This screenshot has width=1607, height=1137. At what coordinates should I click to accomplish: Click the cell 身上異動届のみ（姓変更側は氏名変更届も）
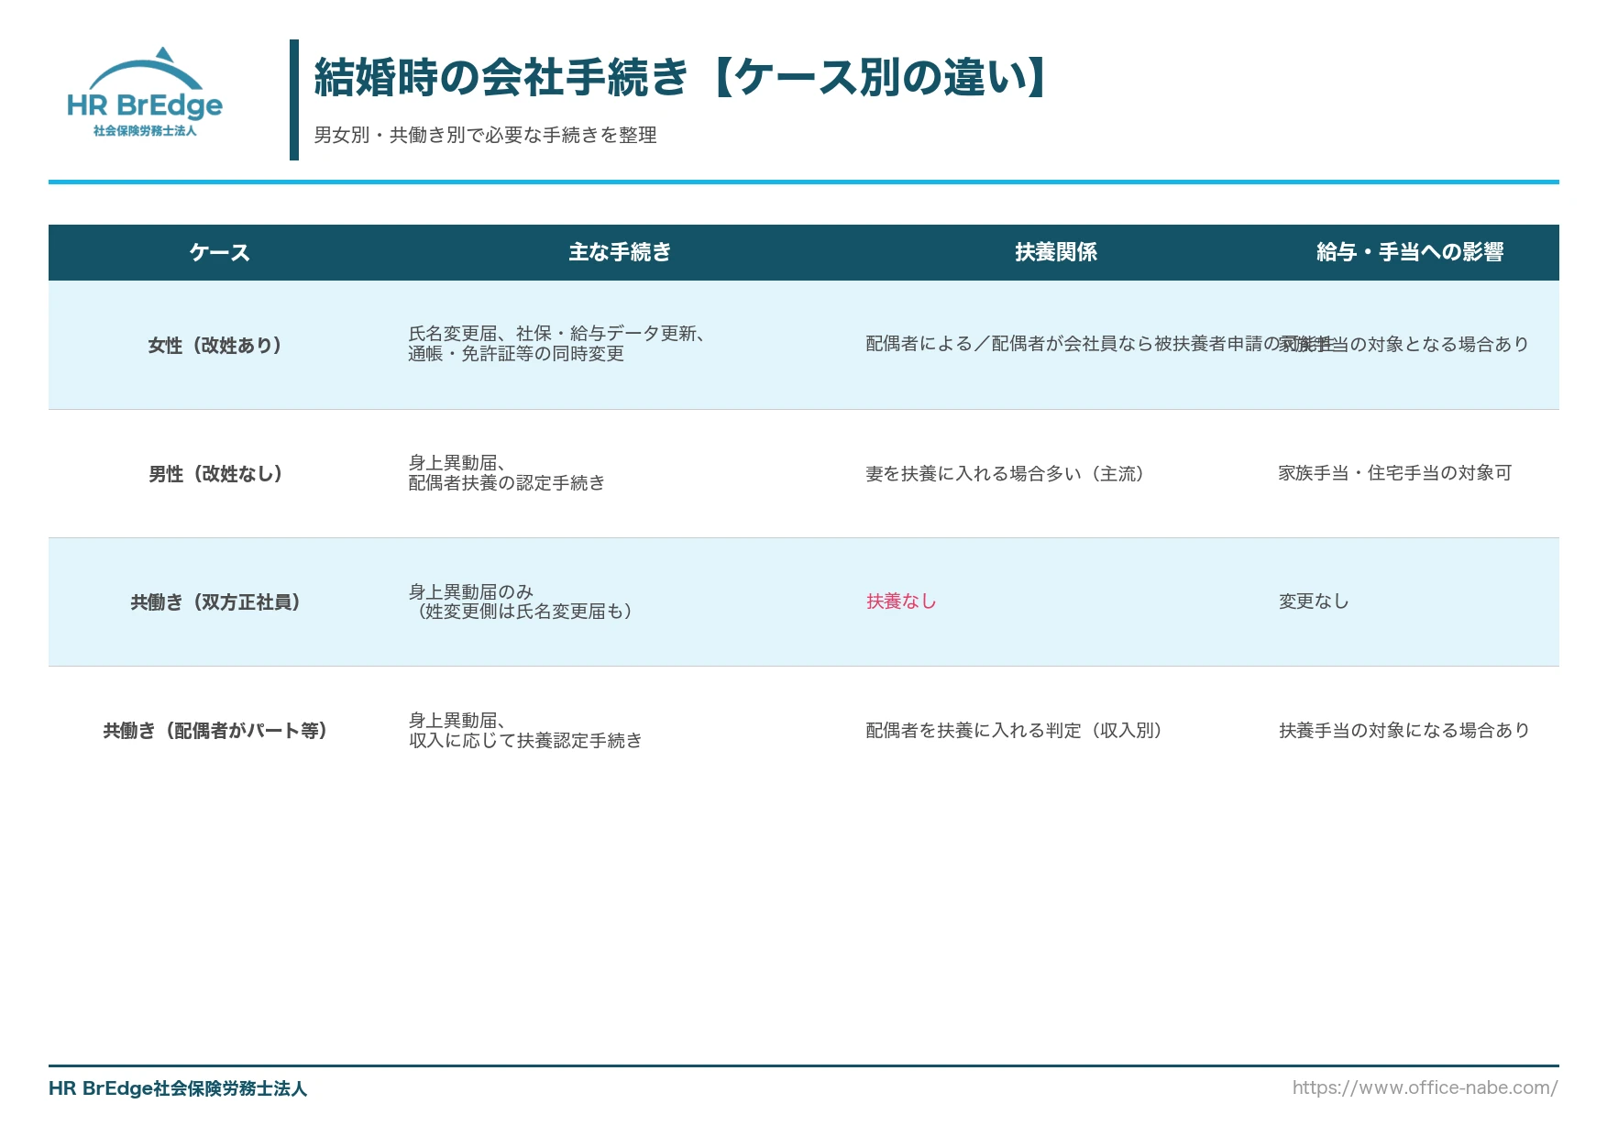(520, 602)
